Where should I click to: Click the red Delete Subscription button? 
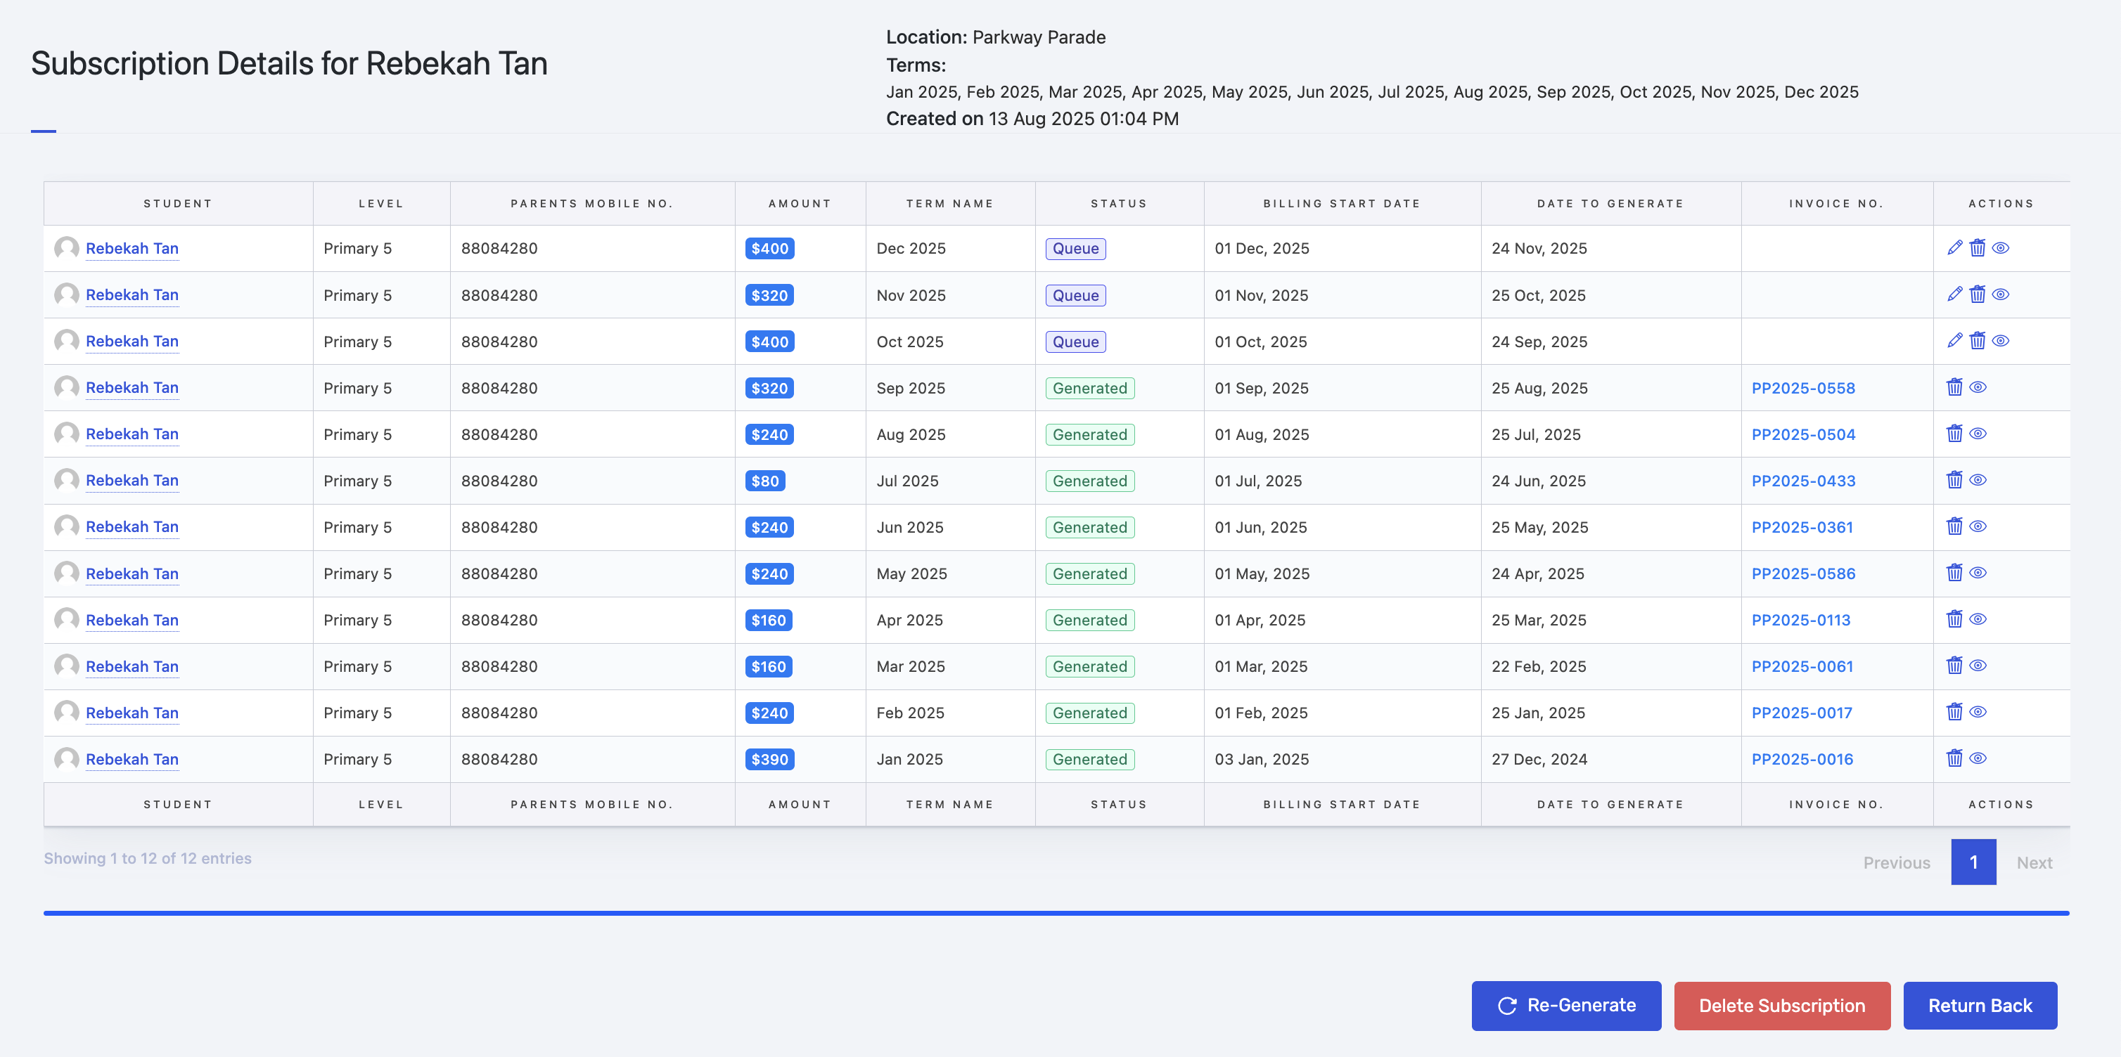[x=1782, y=1005]
